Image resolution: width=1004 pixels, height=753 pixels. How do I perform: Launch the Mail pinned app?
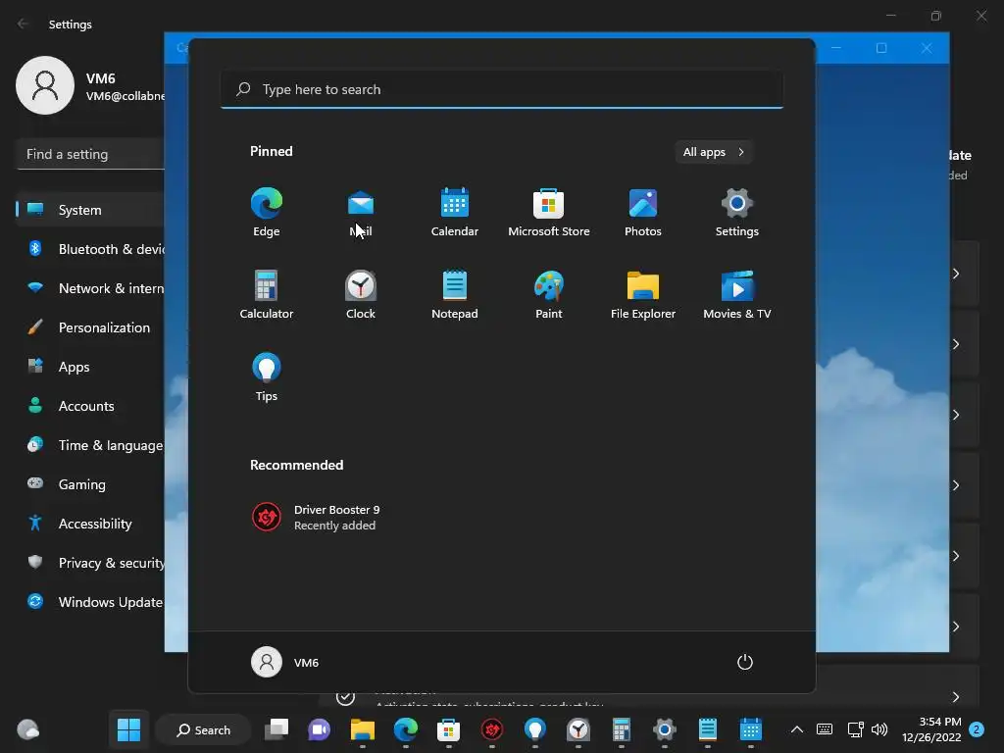click(x=361, y=213)
